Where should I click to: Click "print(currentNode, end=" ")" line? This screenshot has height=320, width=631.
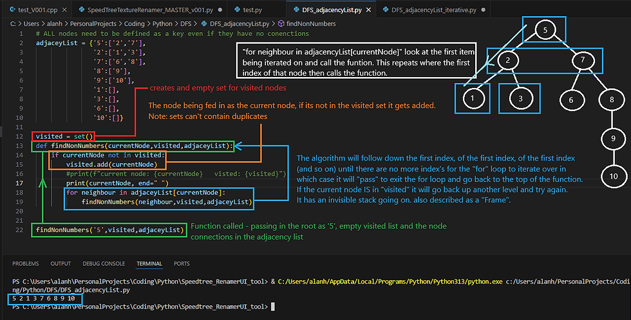pos(117,183)
